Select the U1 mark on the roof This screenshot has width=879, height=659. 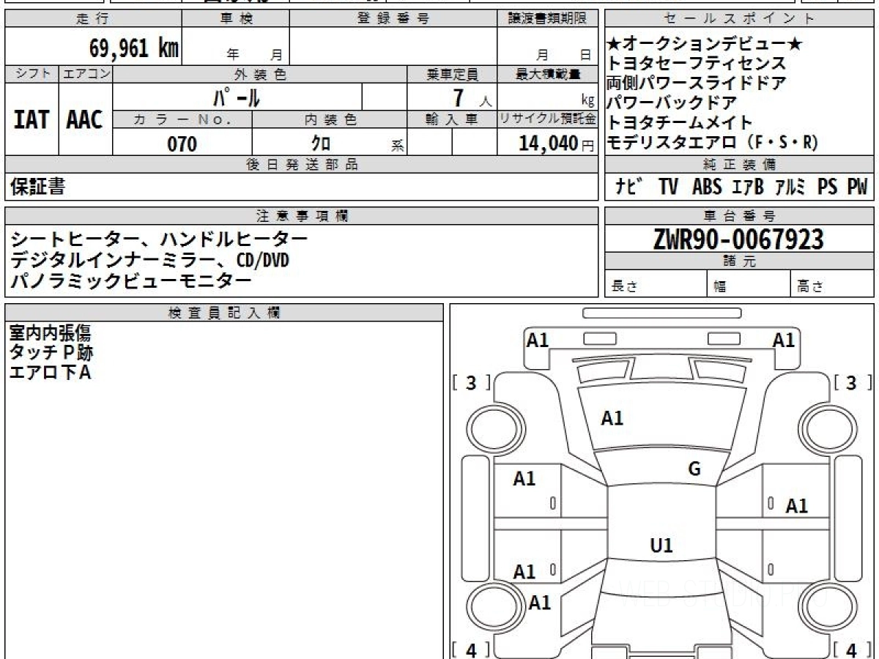(x=661, y=545)
